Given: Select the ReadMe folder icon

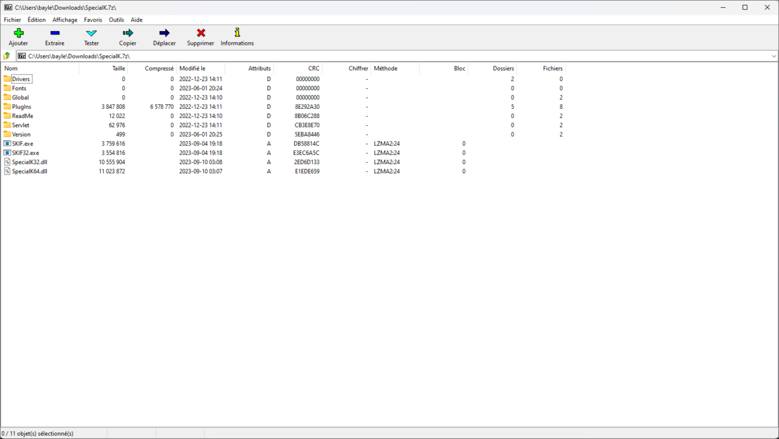Looking at the screenshot, I should [x=7, y=115].
